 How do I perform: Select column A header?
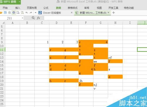pyautogui.click(x=12, y=23)
